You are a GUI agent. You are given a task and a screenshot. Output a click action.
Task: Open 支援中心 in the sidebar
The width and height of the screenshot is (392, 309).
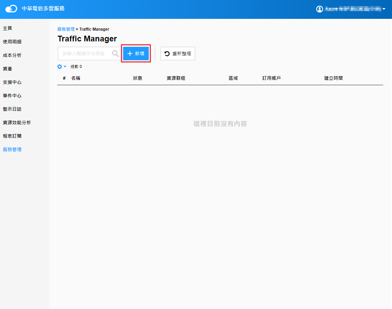[12, 82]
